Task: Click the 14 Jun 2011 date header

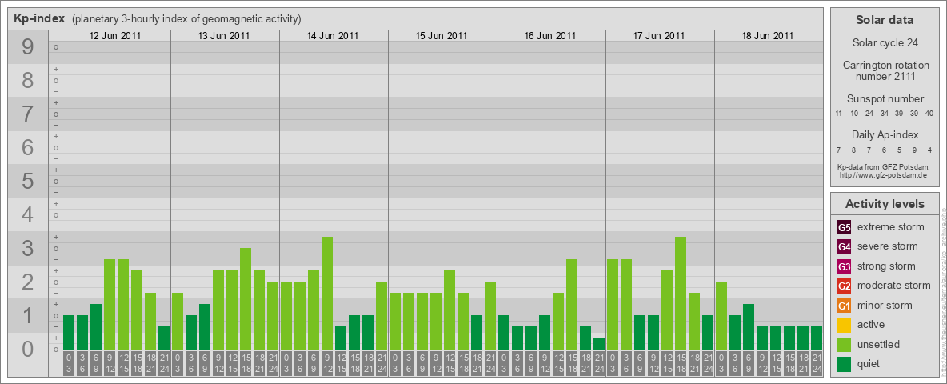Action: click(x=332, y=36)
